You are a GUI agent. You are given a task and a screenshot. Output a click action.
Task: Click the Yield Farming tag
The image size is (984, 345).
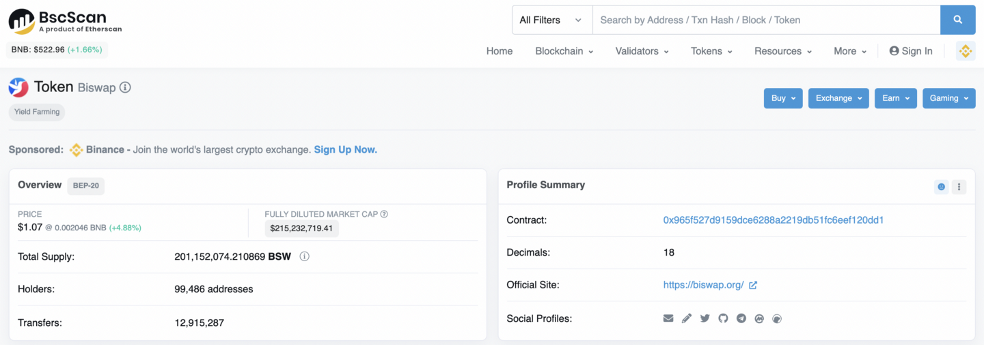tap(37, 112)
